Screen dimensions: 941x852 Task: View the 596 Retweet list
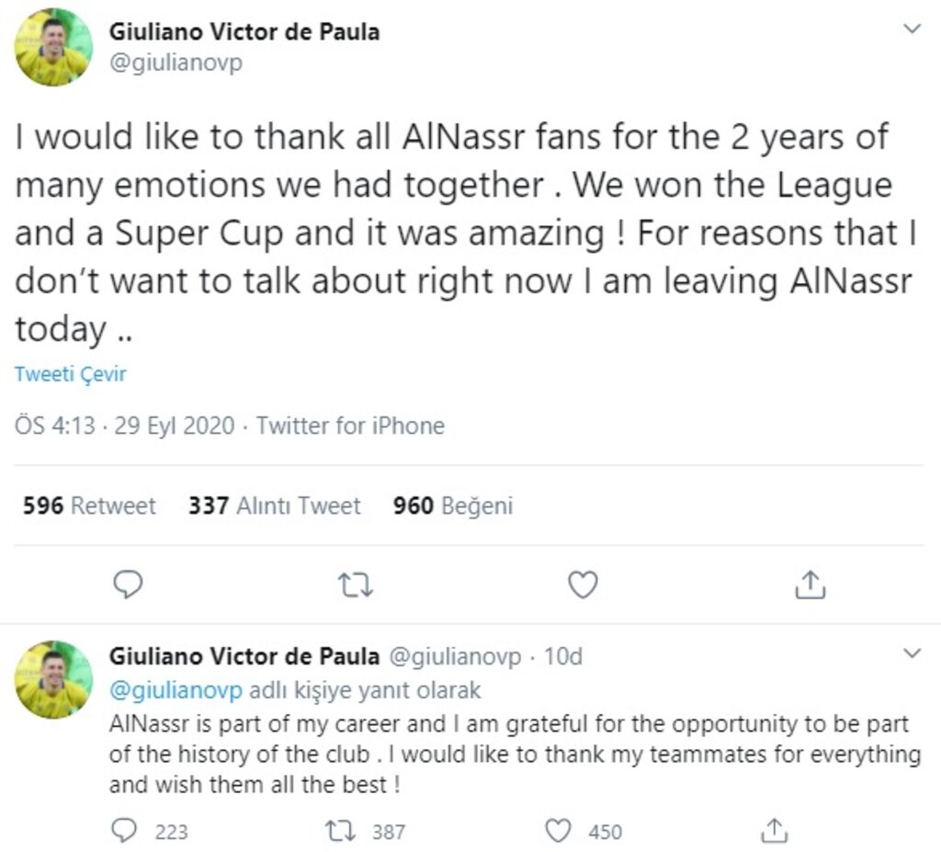pyautogui.click(x=89, y=506)
